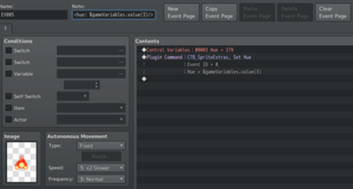
Task: Open the second Switch selector field
Action: [x=91, y=62]
